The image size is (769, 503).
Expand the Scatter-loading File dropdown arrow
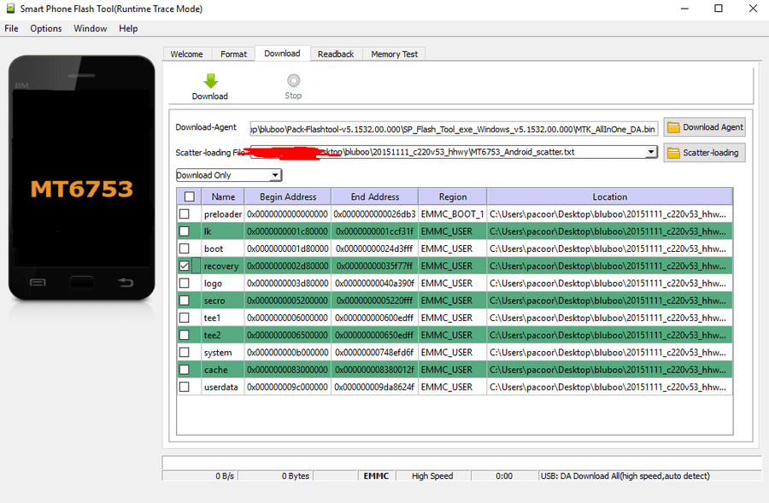(651, 152)
